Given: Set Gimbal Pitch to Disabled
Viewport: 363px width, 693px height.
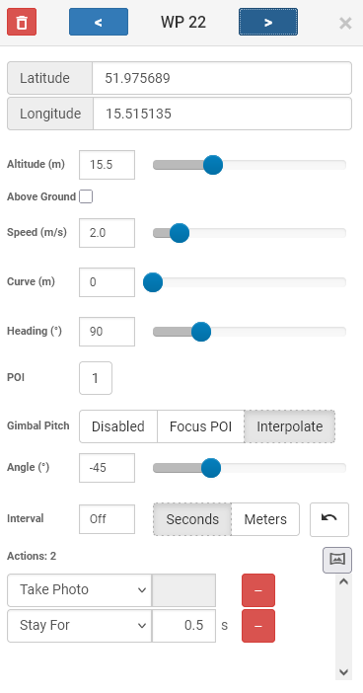Looking at the screenshot, I should (x=118, y=426).
